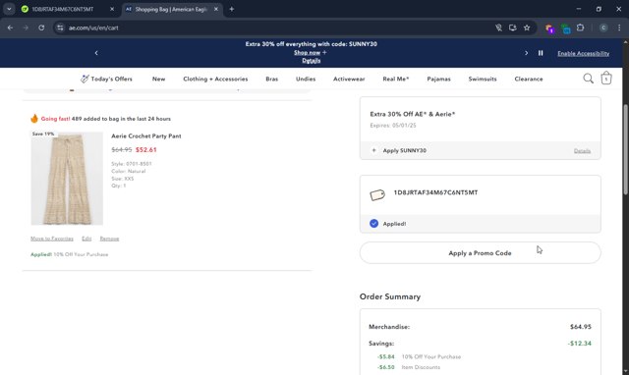Open a new browser tab with the plus button

pyautogui.click(x=232, y=9)
